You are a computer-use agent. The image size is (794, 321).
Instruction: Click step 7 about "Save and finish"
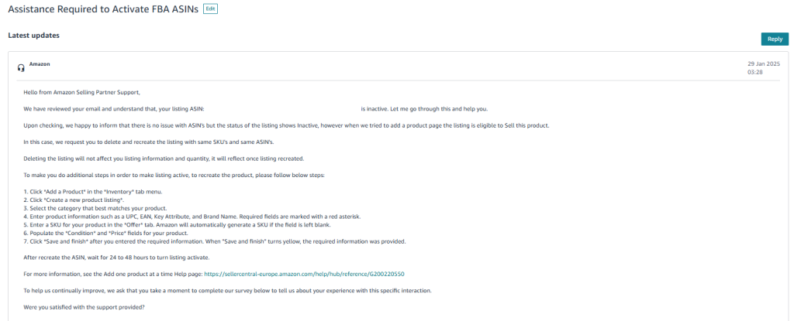[x=215, y=241]
